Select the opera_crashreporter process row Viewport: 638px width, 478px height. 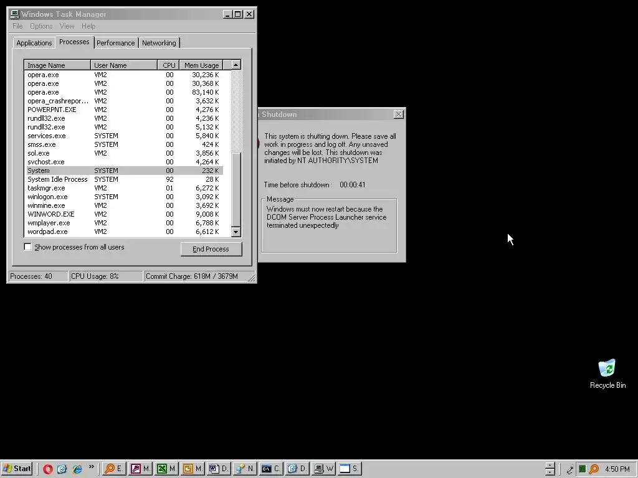tap(124, 101)
